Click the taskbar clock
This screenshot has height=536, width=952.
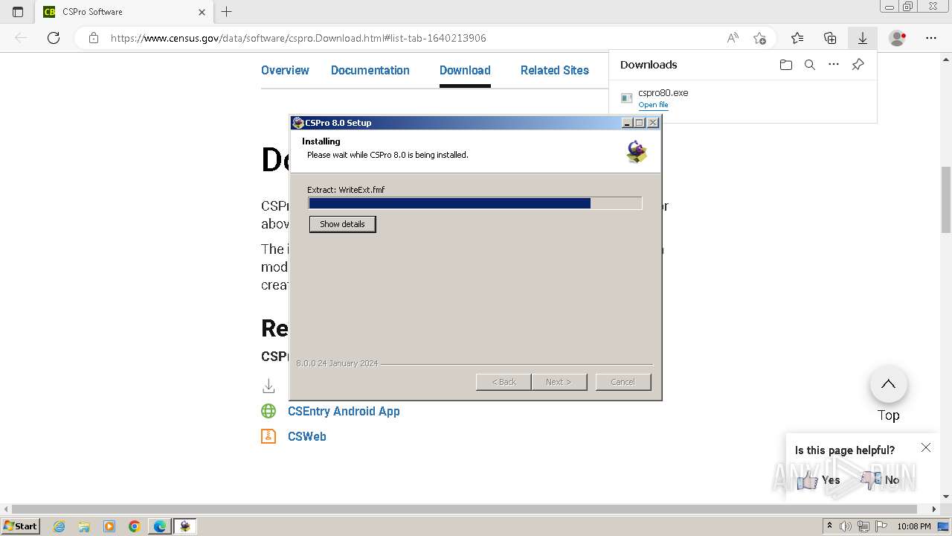coord(914,526)
